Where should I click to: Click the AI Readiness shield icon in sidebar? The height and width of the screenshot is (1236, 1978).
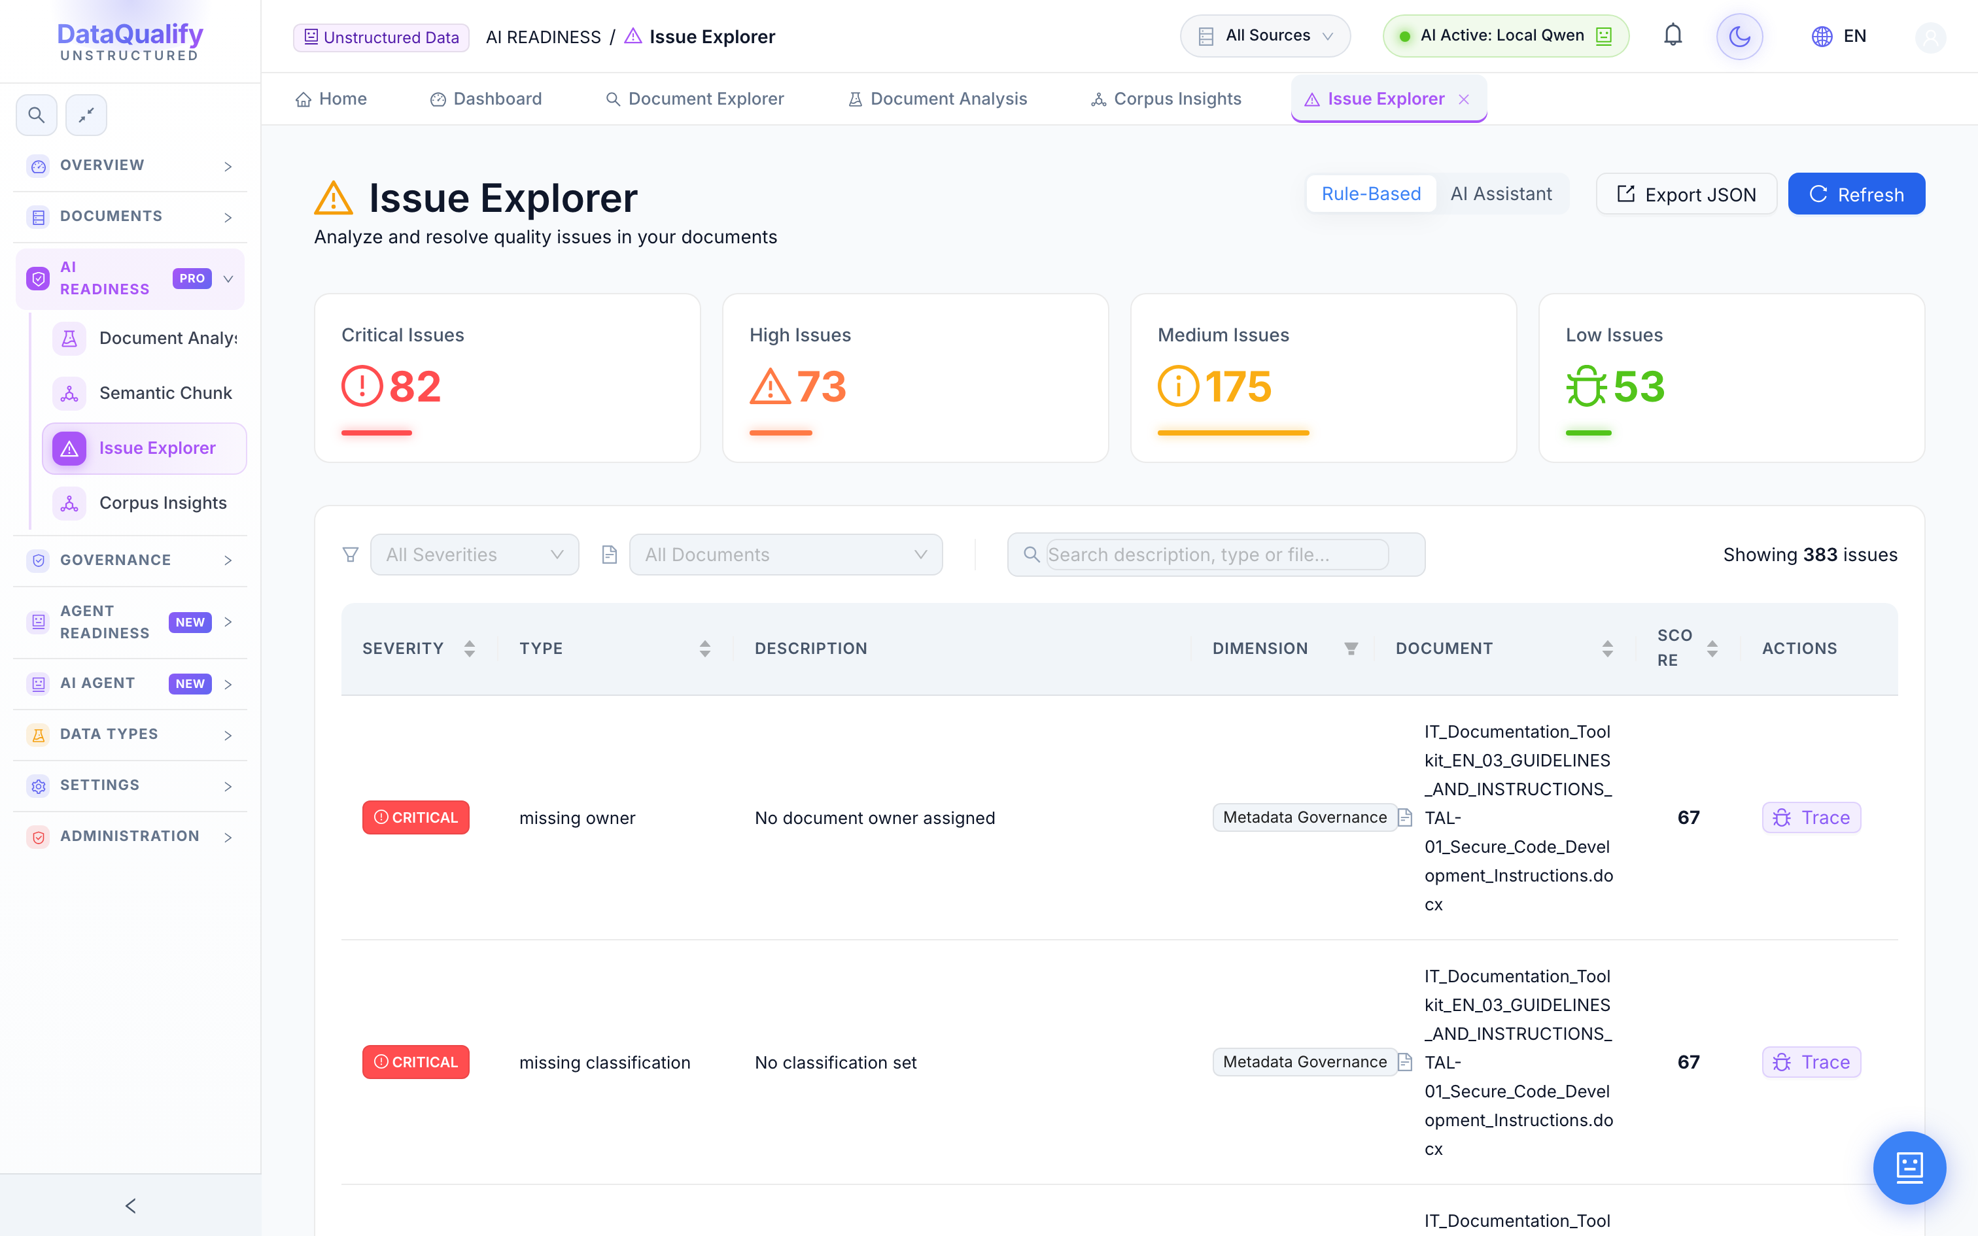click(x=37, y=279)
